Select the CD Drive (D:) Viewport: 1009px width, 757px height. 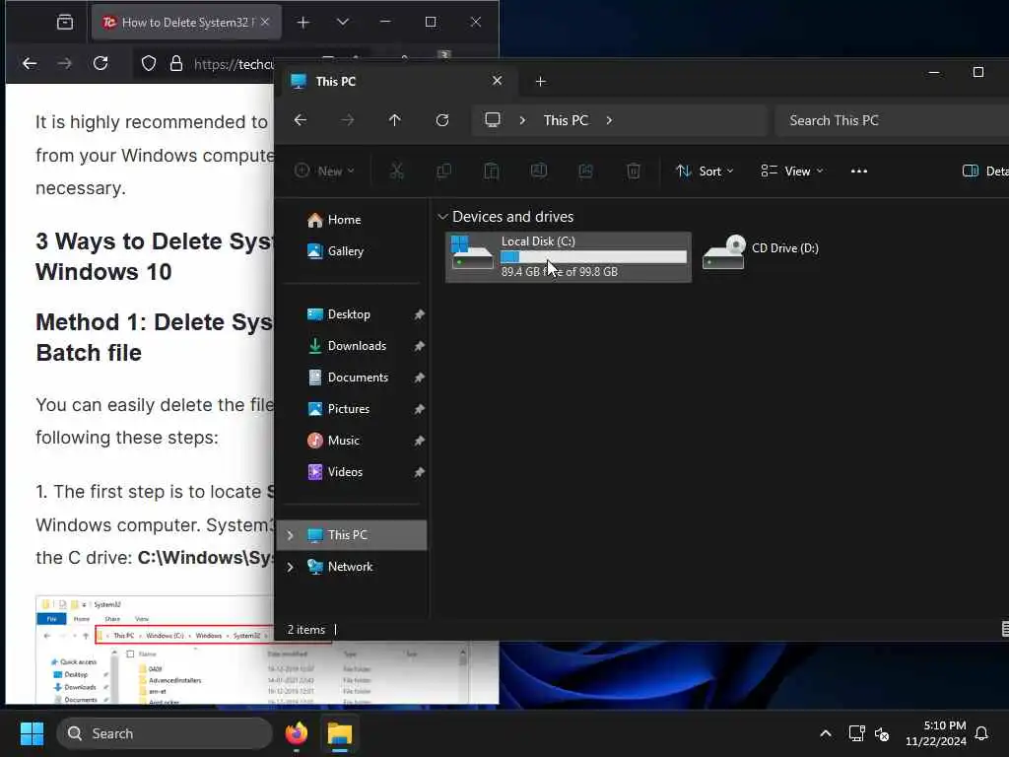[762, 252]
